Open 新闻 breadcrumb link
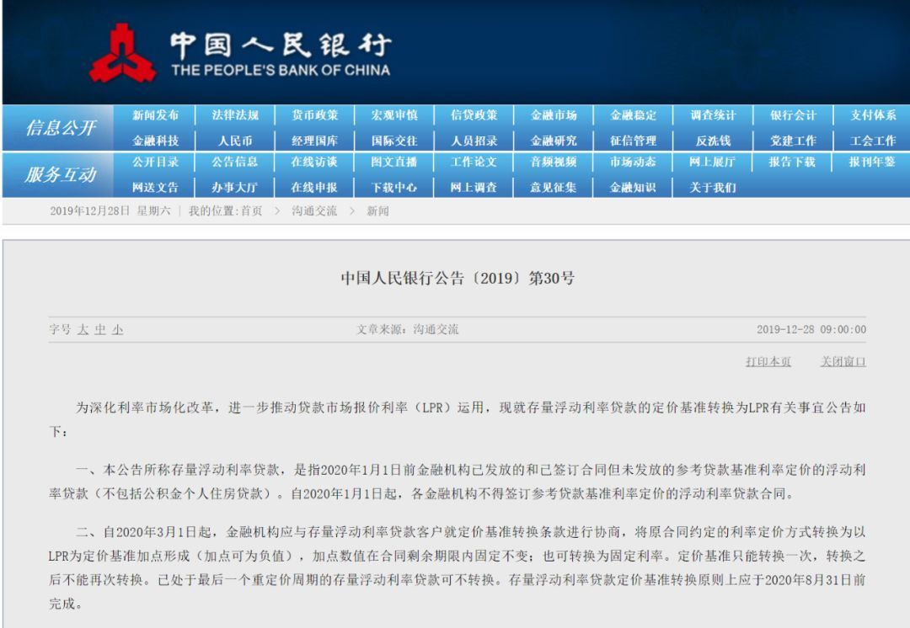The height and width of the screenshot is (628, 910). tap(377, 211)
